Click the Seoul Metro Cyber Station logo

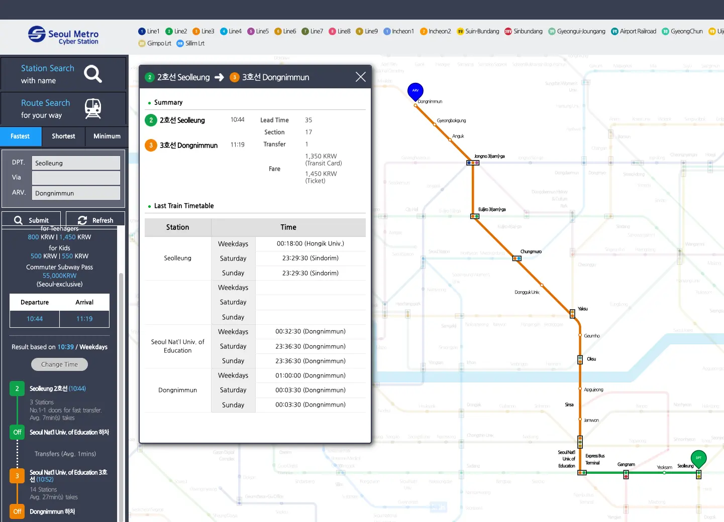coord(63,36)
